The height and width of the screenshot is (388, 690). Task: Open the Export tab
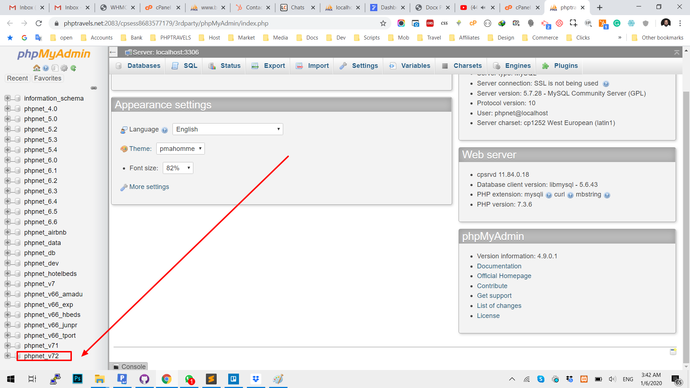point(268,66)
